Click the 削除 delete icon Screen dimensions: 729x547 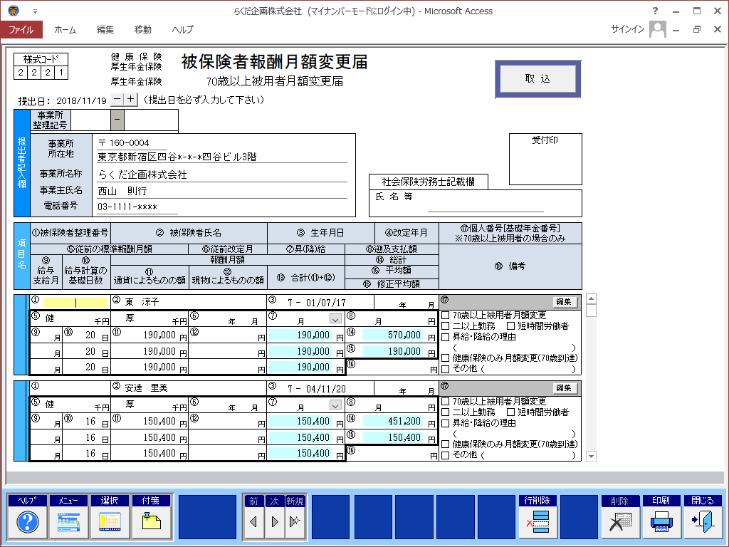[620, 522]
